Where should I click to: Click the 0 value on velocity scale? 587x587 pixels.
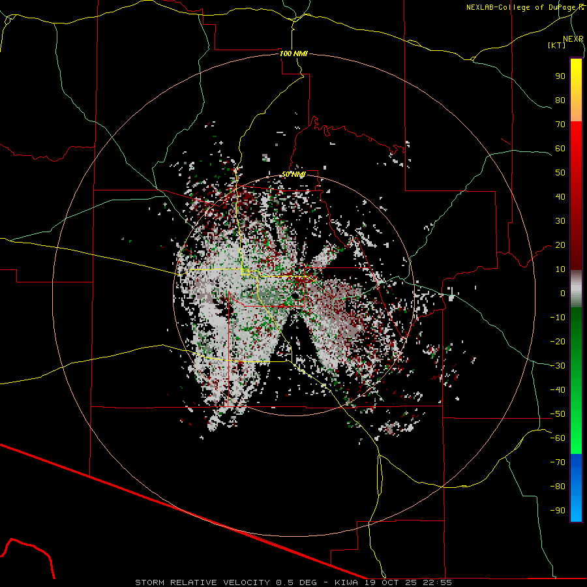[563, 293]
